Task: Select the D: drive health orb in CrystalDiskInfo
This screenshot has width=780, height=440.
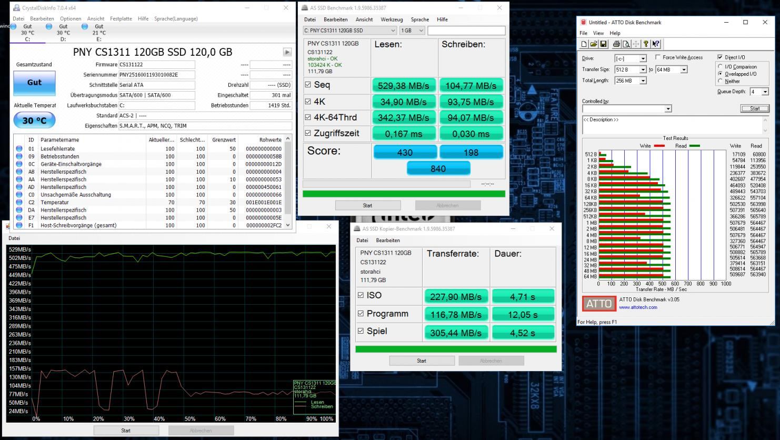Action: click(49, 26)
